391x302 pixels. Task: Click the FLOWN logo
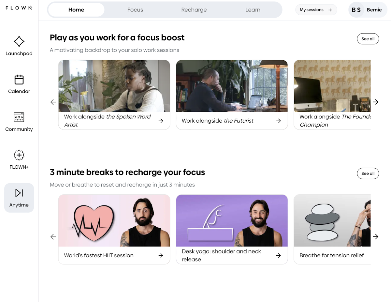(19, 8)
